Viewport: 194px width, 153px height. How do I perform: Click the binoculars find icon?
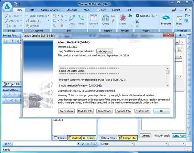(130, 16)
